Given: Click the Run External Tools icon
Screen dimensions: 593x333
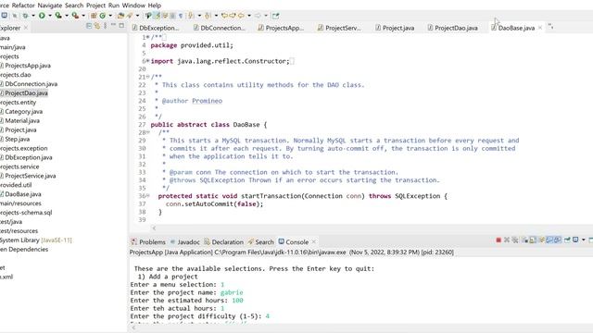Looking at the screenshot, I should (x=75, y=16).
